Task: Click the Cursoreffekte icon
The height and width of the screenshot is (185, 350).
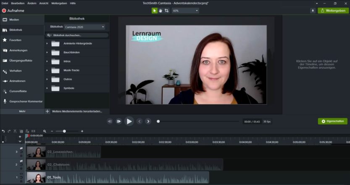Action: [x=5, y=91]
